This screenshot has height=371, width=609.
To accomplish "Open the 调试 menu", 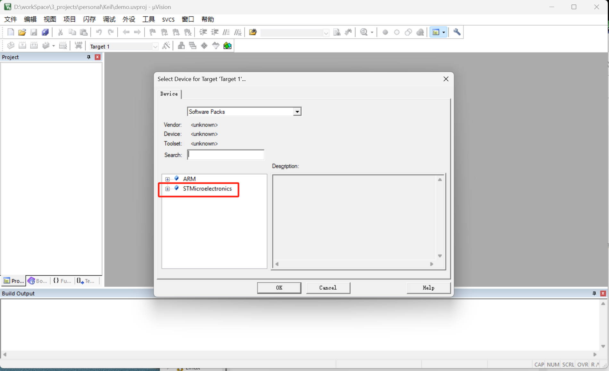I will click(109, 19).
